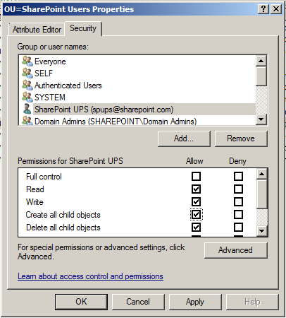Uncheck Allow for Write permission
The height and width of the screenshot is (318, 286).
[196, 201]
